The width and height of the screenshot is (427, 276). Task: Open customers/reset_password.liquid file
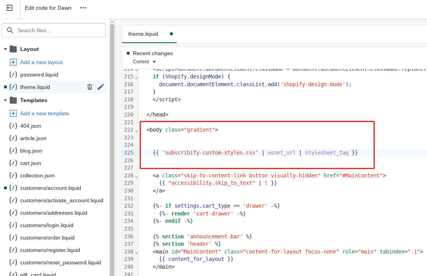[61, 263]
